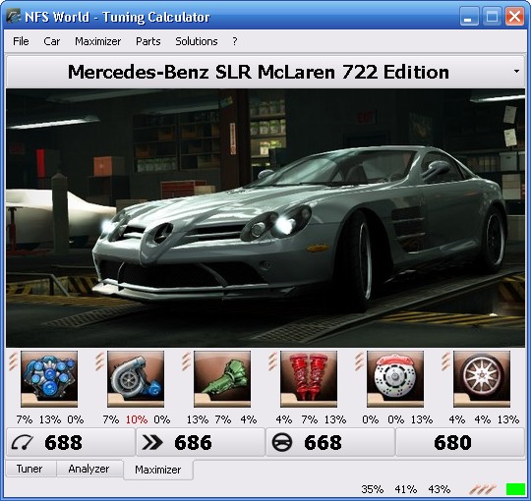This screenshot has width=531, height=501.
Task: Select the red suspension springs icon
Action: click(x=309, y=379)
